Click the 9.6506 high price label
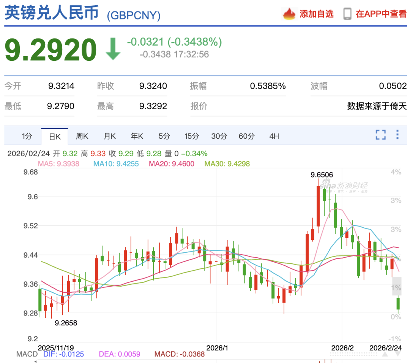Image resolution: width=410 pixels, height=363 pixels. click(322, 175)
